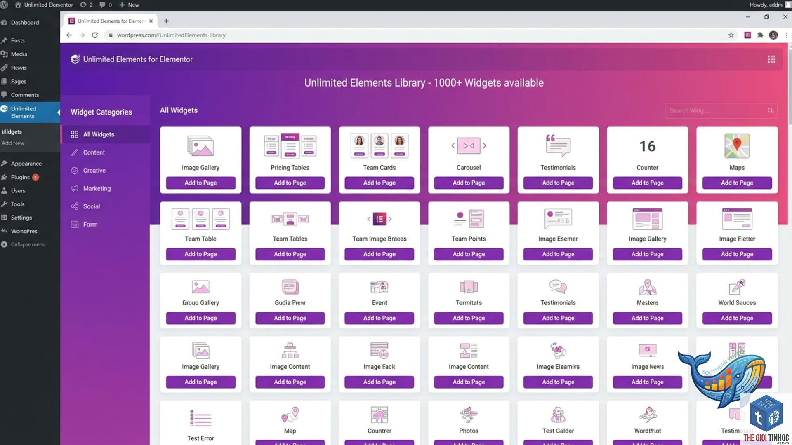Click the Carousel widget icon

[x=469, y=145]
